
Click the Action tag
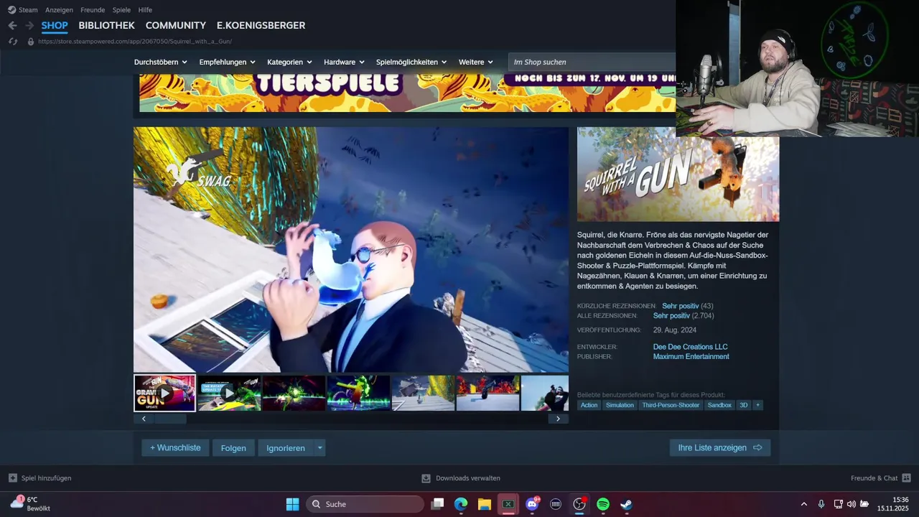[x=589, y=405]
